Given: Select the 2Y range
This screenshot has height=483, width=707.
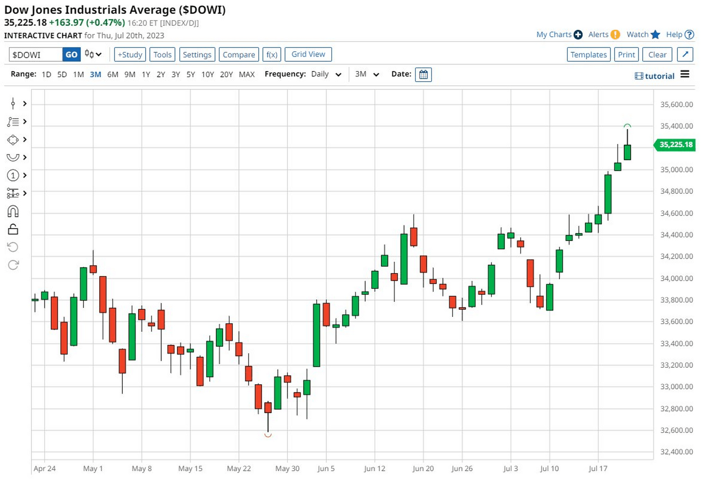Looking at the screenshot, I should [161, 74].
